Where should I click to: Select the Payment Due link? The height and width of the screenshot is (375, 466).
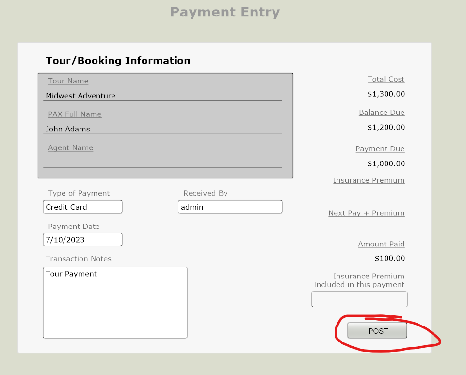(380, 149)
